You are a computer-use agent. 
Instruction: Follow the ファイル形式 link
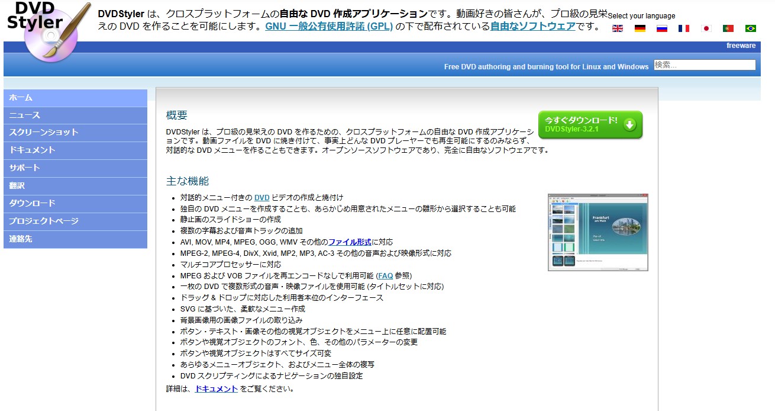coord(350,242)
